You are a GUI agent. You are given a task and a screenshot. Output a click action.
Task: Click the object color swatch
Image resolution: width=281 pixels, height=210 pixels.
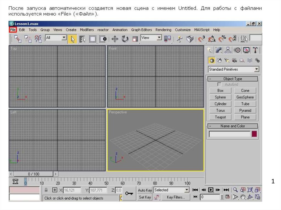254,134
